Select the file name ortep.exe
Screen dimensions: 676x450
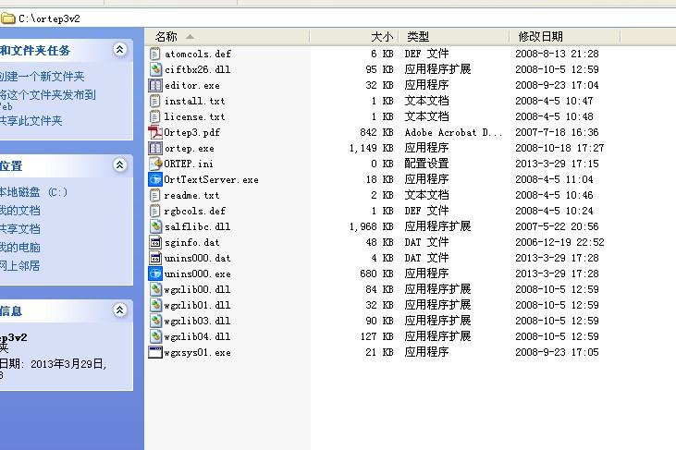[190, 148]
